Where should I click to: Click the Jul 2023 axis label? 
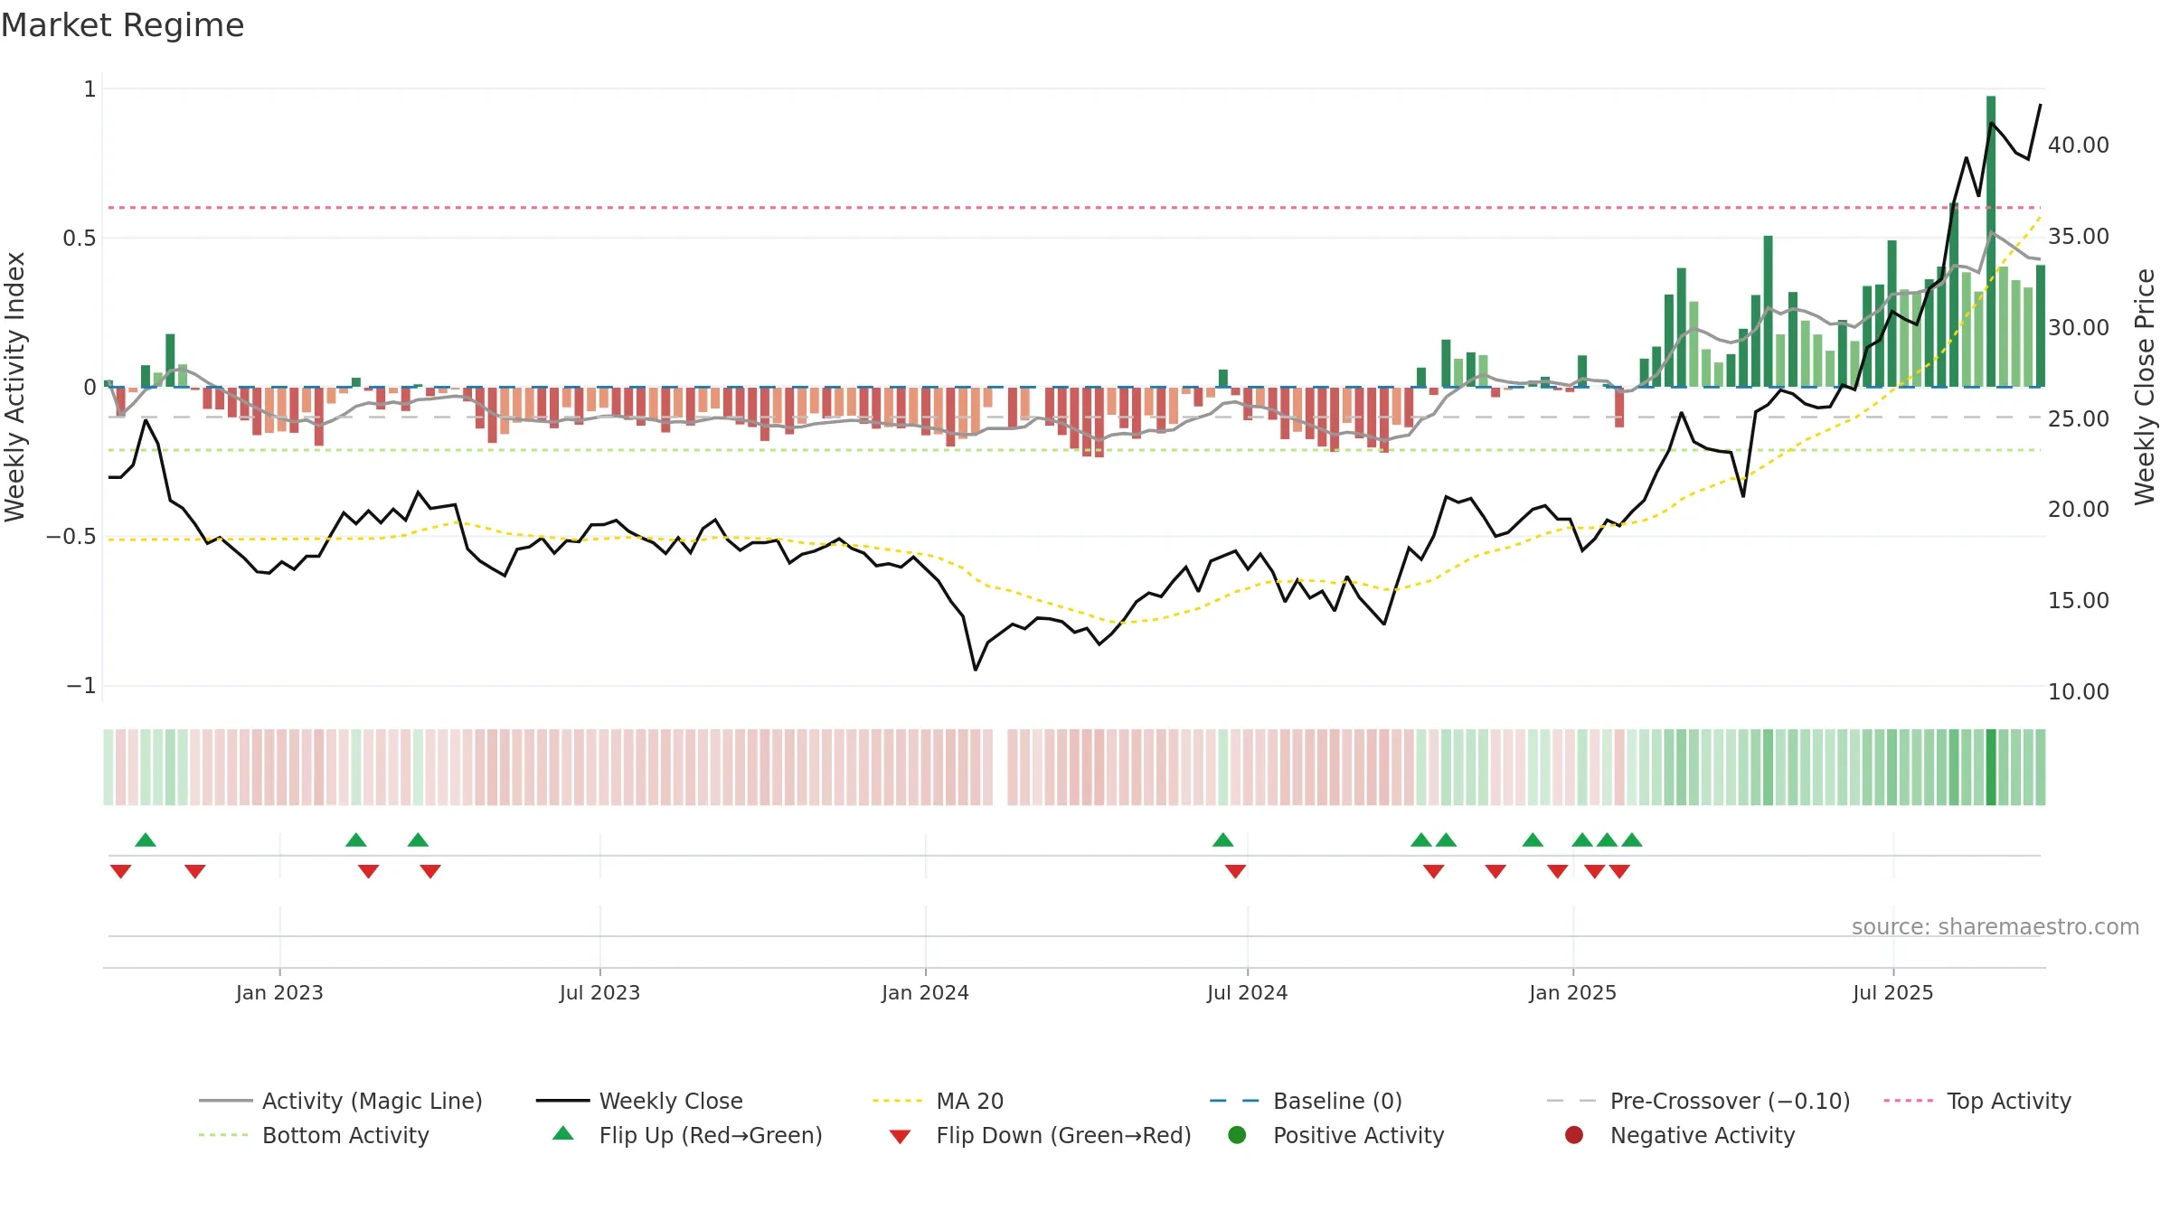pos(599,993)
